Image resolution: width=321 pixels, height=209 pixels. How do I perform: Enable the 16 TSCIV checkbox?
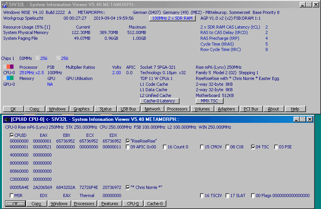[x=202, y=196]
